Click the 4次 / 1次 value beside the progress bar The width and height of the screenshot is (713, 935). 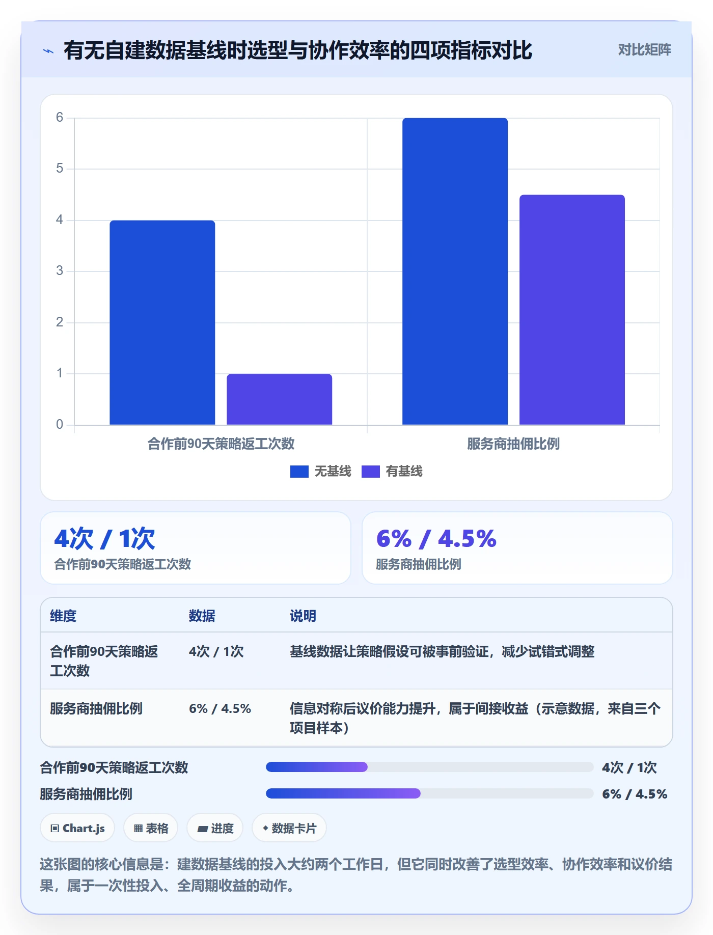pos(629,767)
